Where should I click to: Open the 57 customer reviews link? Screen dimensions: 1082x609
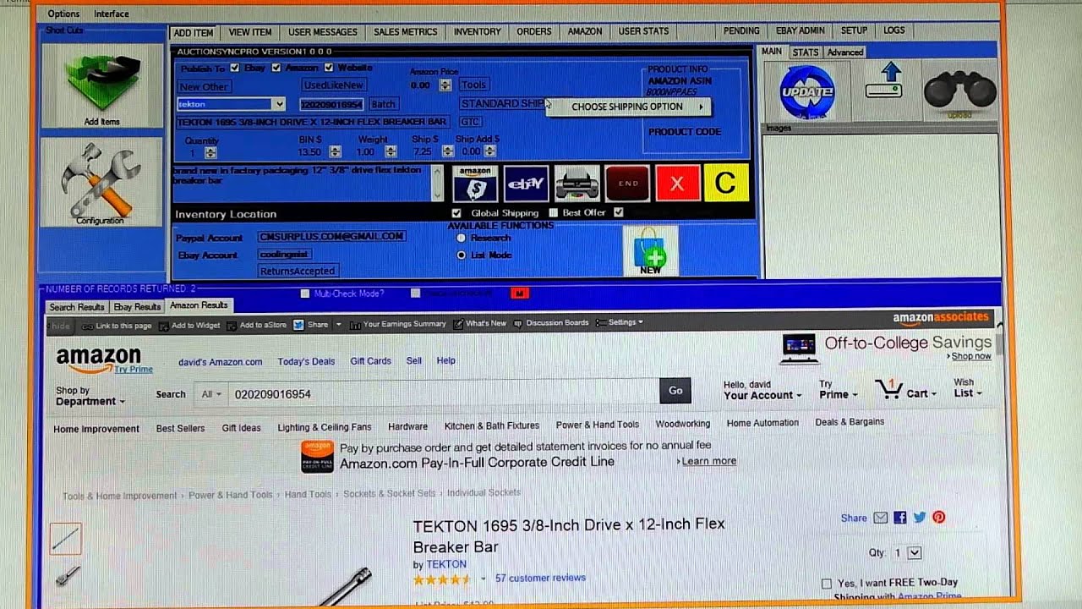pyautogui.click(x=540, y=579)
